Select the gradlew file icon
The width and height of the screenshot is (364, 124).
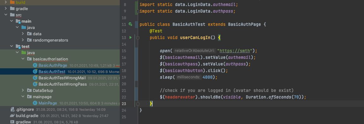(x=12, y=122)
